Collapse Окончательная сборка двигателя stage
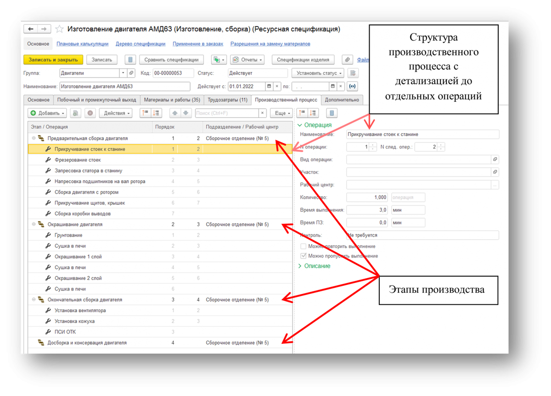This screenshot has width=551, height=396. click(x=34, y=300)
